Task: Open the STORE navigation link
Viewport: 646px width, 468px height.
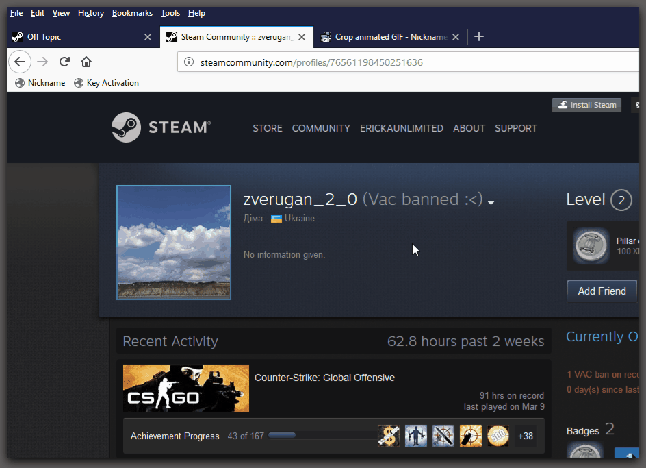Action: [268, 128]
